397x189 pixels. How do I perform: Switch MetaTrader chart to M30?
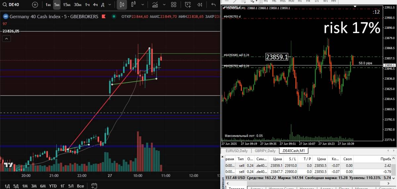(291, 1)
